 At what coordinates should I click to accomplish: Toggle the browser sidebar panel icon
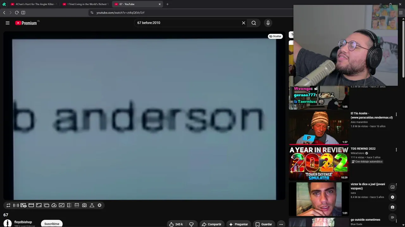pos(23,13)
